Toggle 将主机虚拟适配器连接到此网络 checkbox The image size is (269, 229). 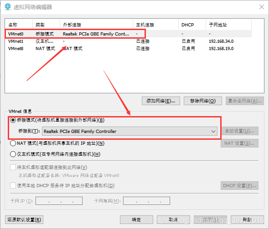point(13,168)
